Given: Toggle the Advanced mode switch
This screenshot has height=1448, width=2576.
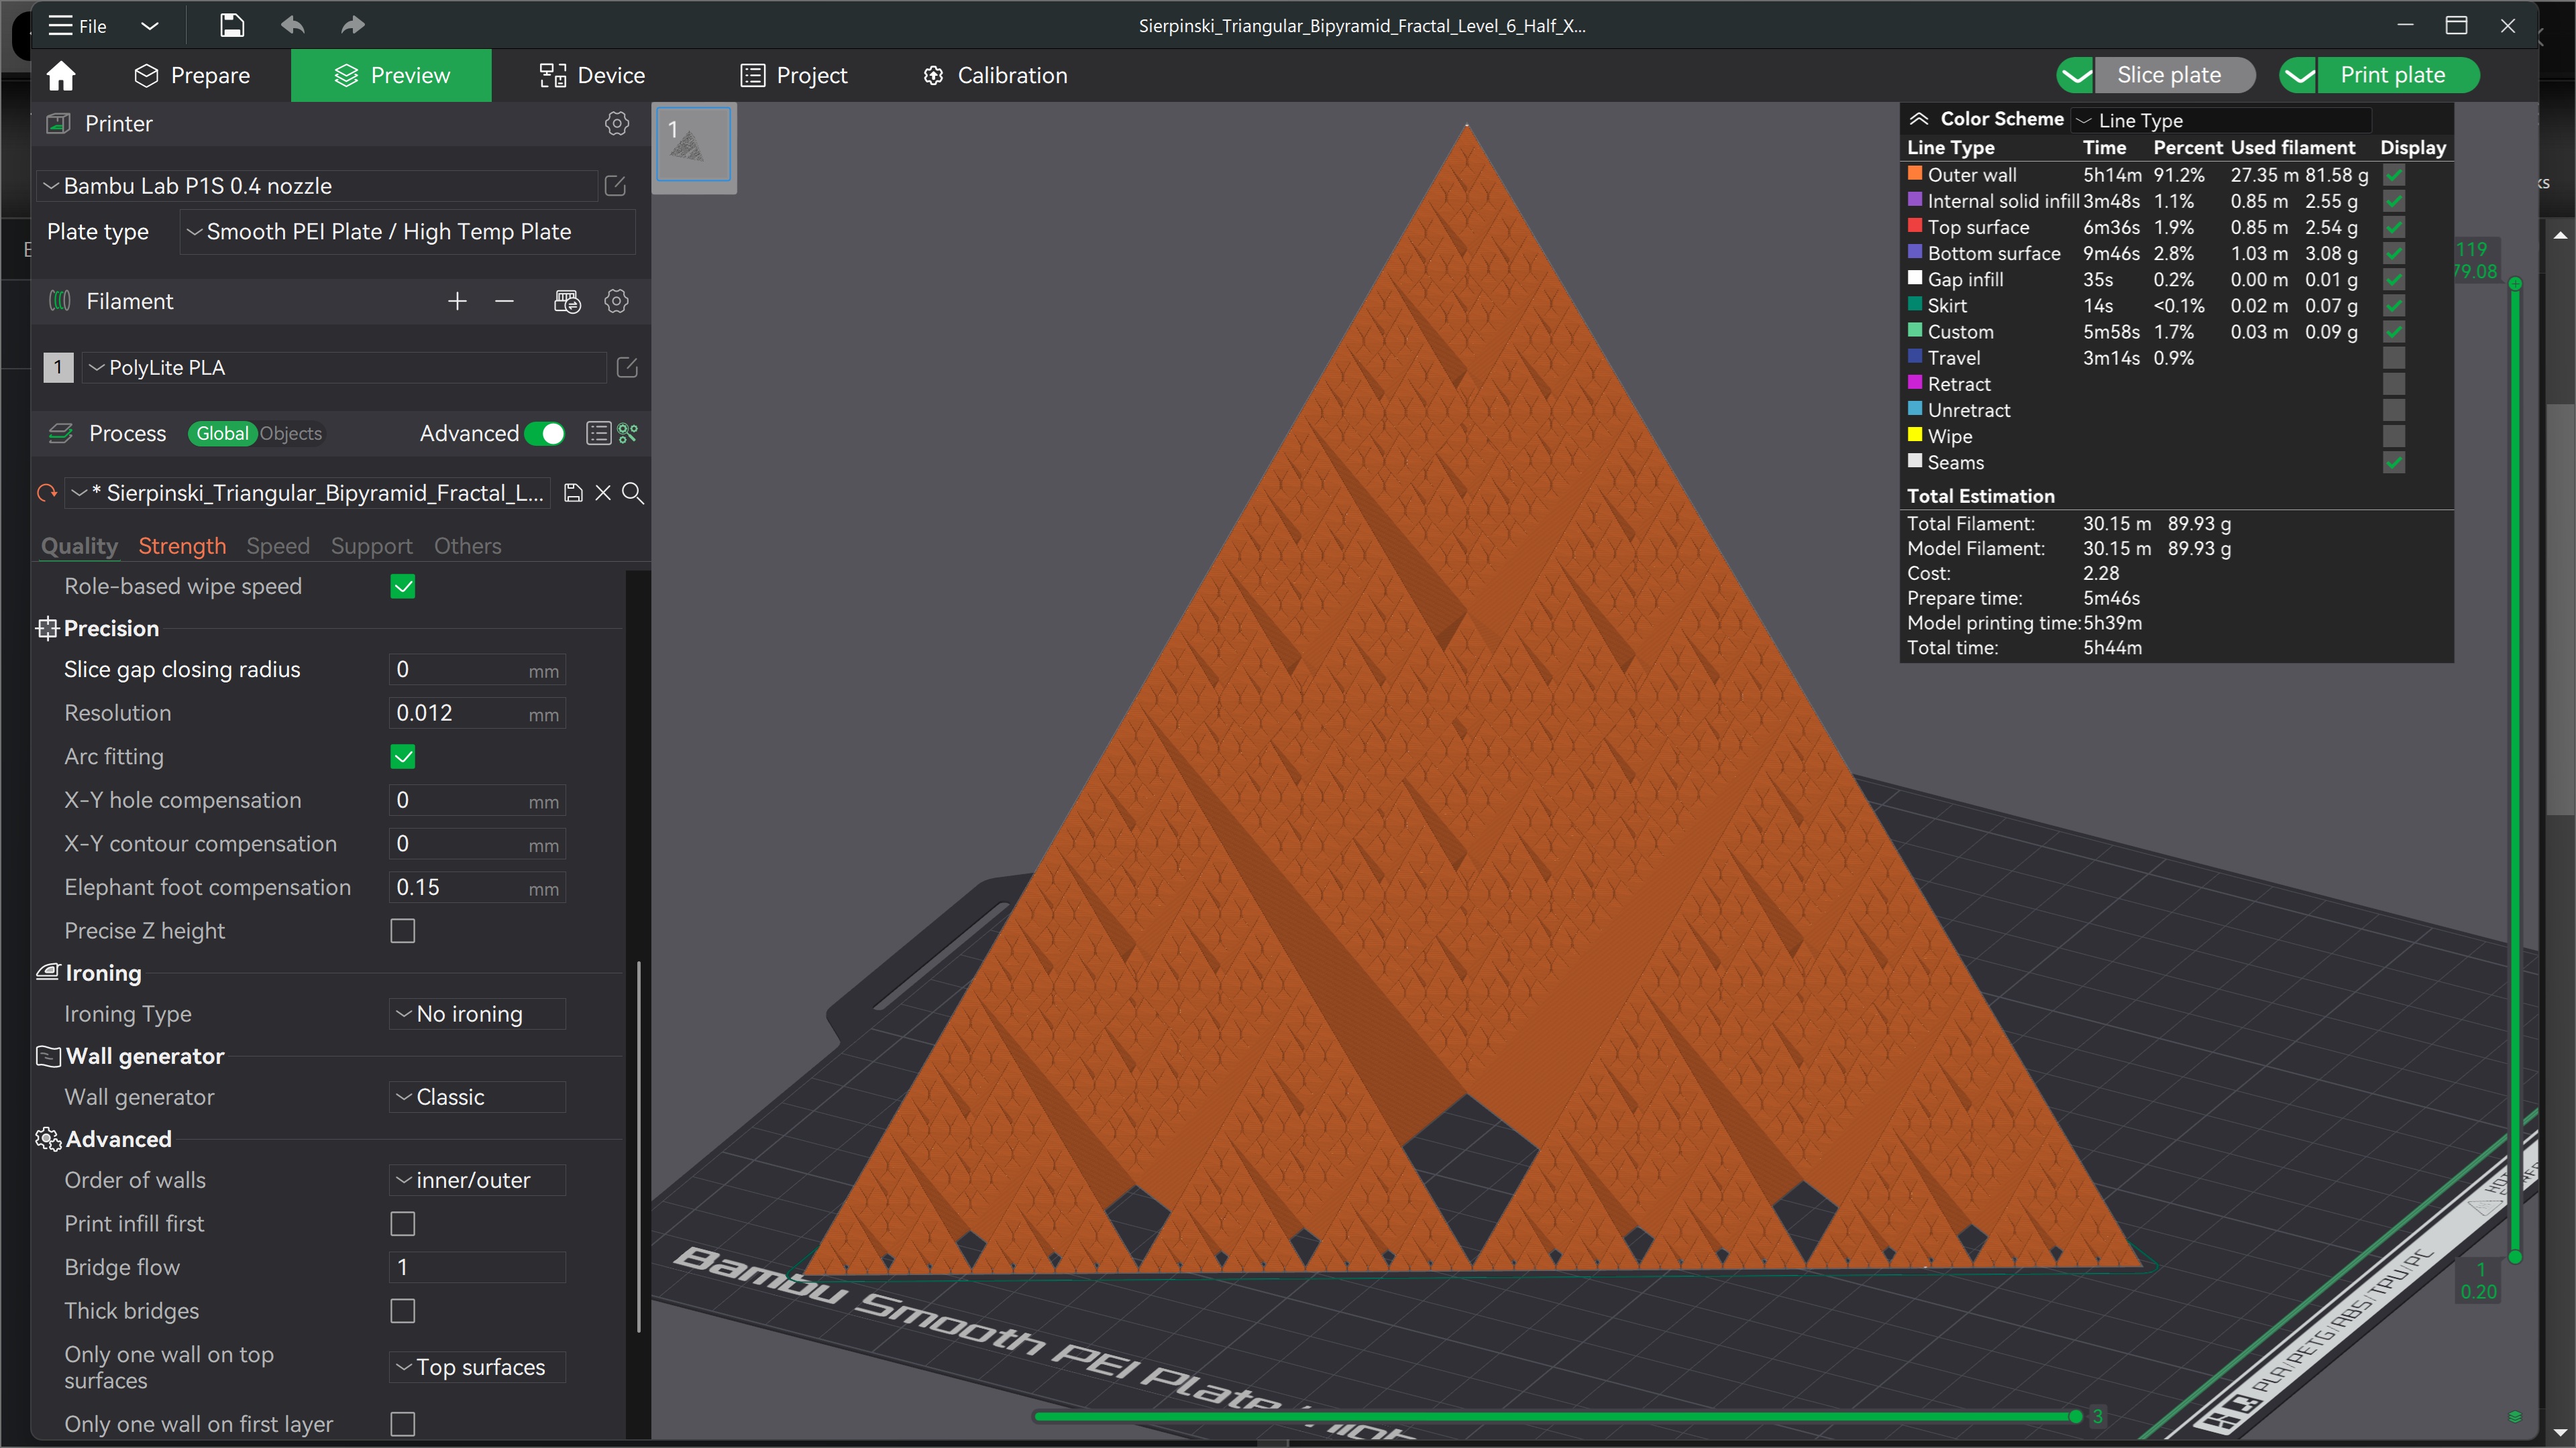Looking at the screenshot, I should click(545, 432).
